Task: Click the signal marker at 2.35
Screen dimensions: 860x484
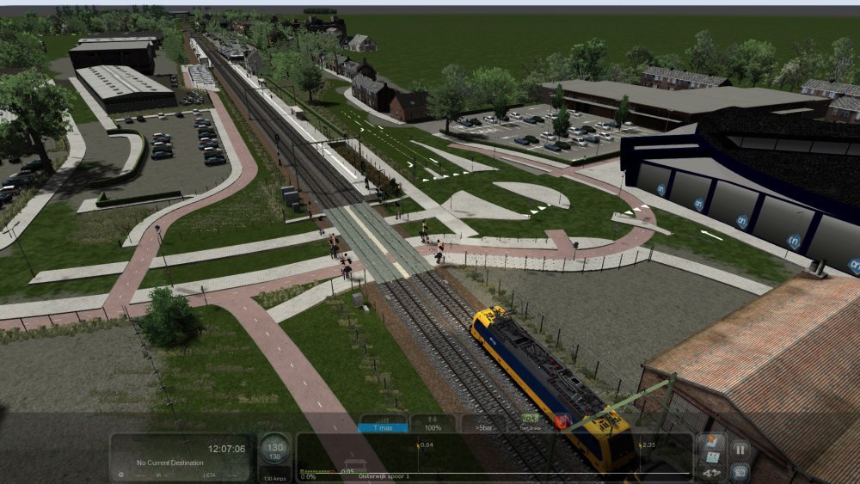Action: click(641, 445)
